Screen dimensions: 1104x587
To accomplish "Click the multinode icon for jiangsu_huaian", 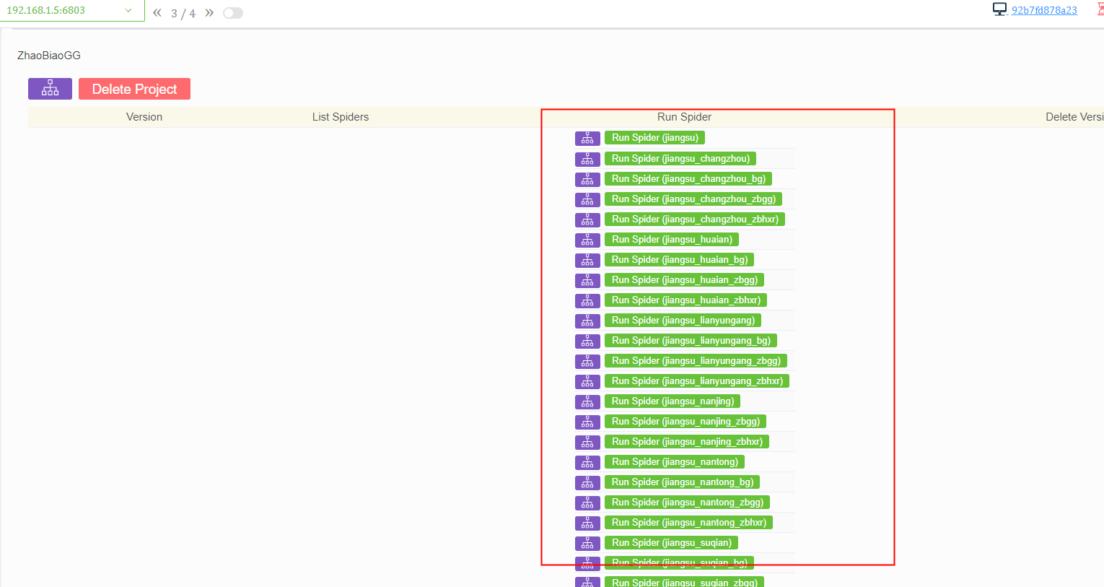I will 587,240.
